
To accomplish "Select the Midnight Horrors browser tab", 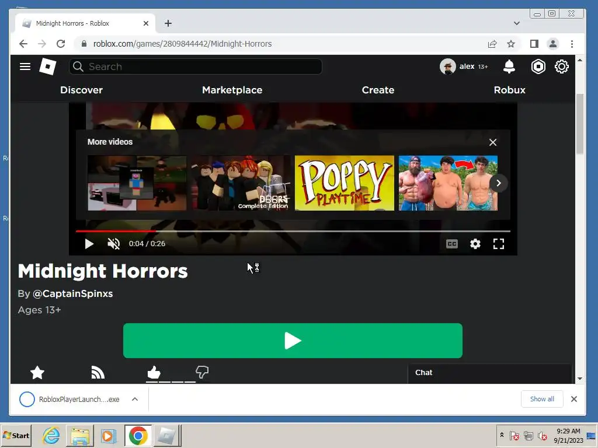I will click(x=85, y=23).
